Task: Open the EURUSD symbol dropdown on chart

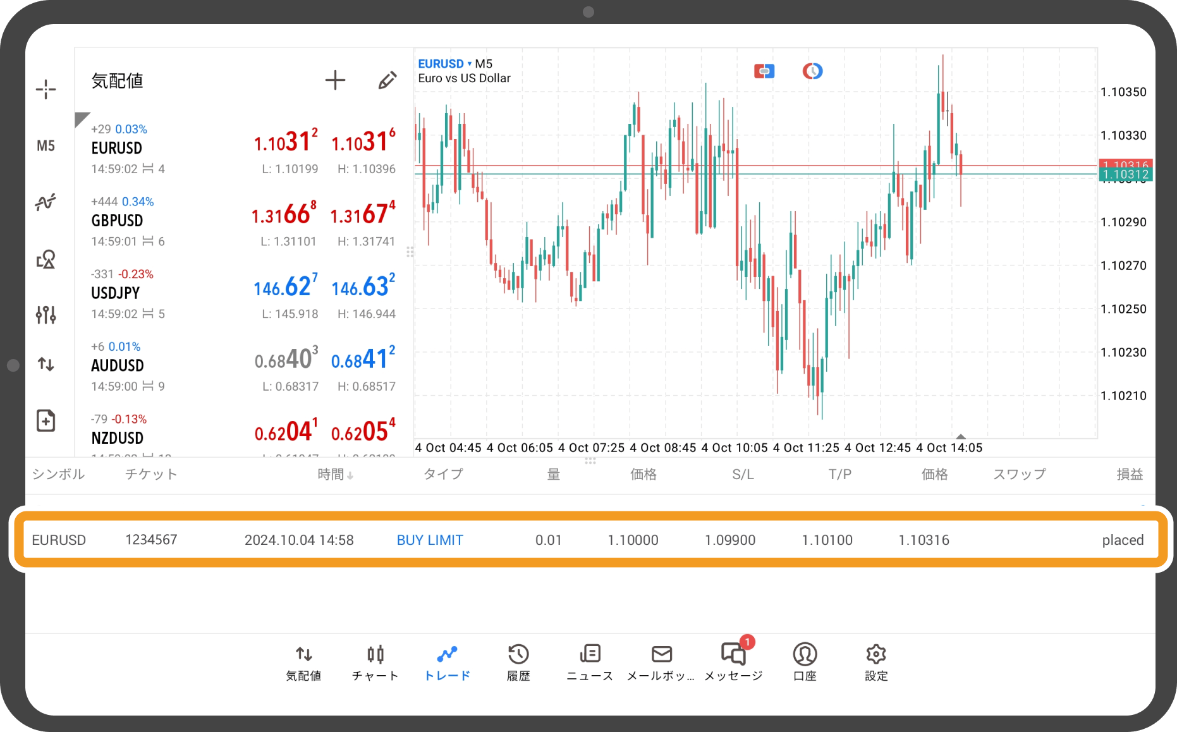Action: [445, 64]
